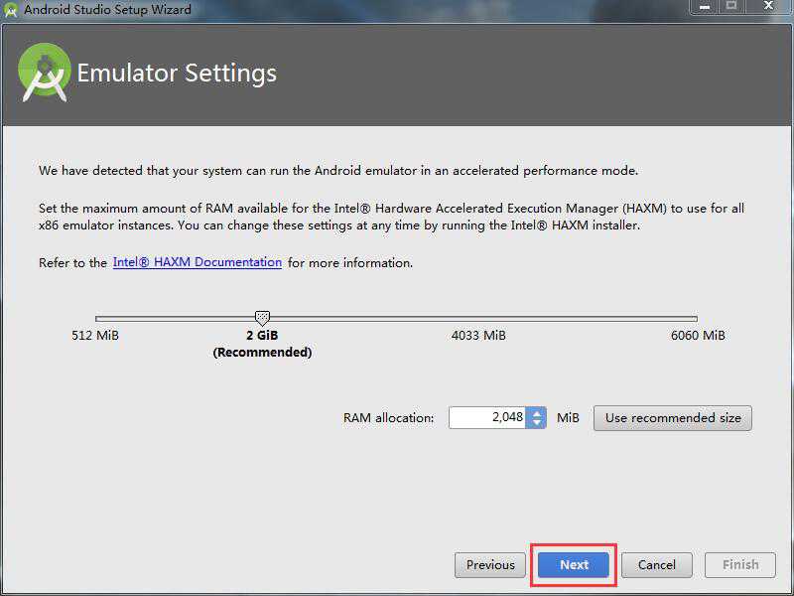The image size is (794, 596).
Task: Go back with the Previous button
Action: click(490, 565)
